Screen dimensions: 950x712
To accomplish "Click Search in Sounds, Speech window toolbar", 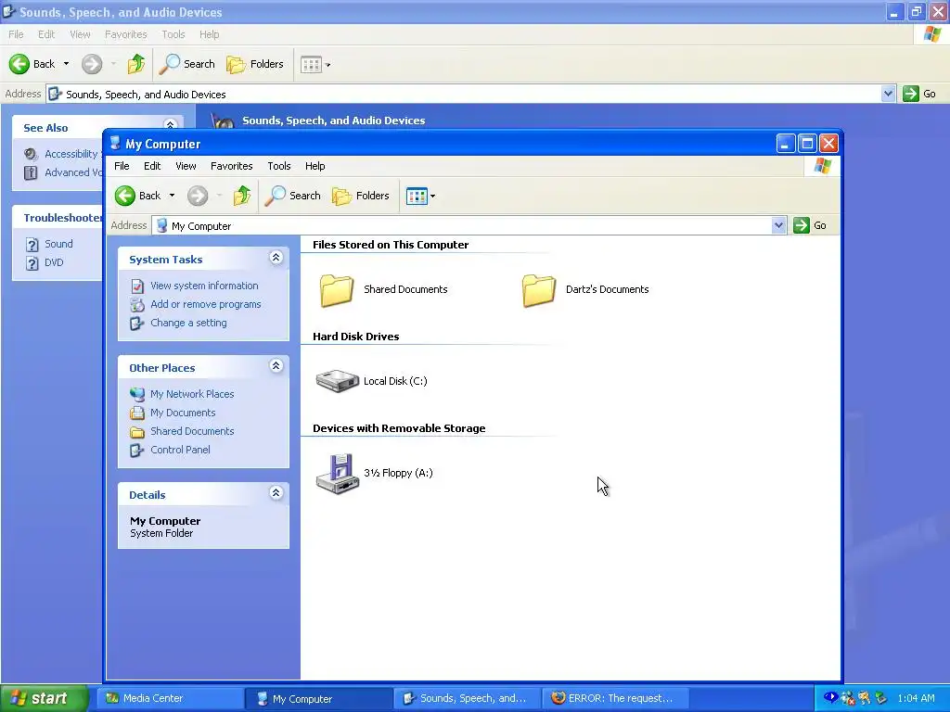I will (186, 64).
